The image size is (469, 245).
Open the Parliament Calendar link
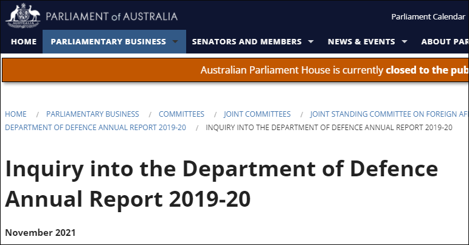[x=428, y=16]
